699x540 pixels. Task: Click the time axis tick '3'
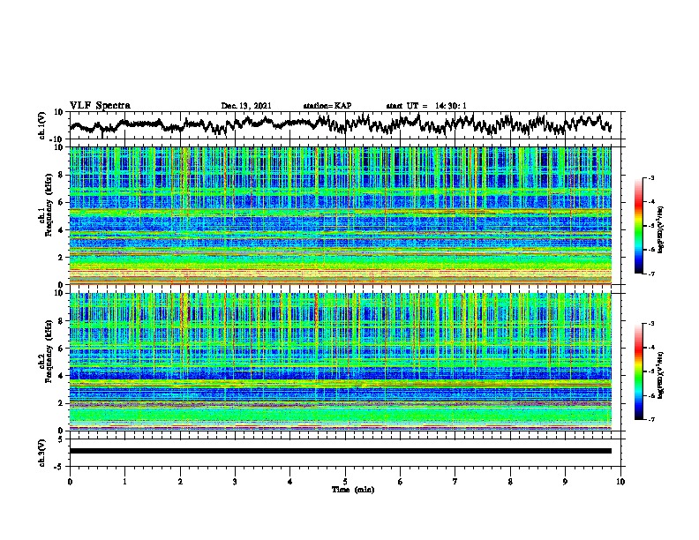pyautogui.click(x=235, y=482)
